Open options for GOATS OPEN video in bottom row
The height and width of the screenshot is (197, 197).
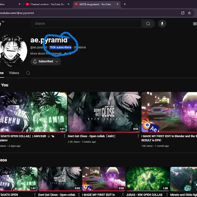click(x=35, y=195)
